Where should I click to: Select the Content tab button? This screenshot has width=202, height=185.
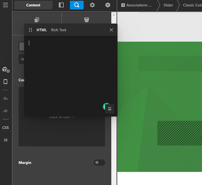[x=33, y=5]
